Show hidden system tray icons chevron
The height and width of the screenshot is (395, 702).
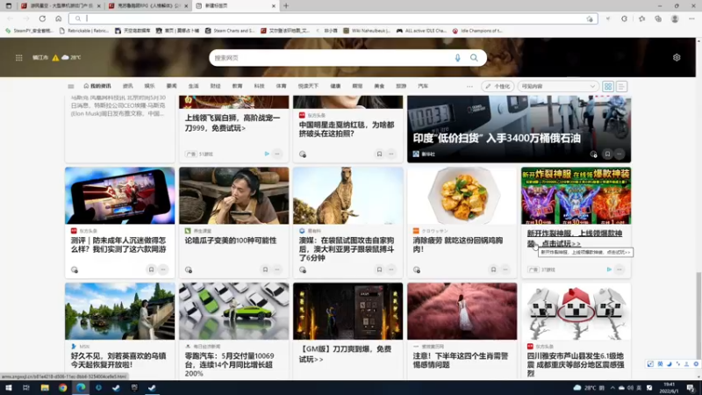click(x=612, y=388)
